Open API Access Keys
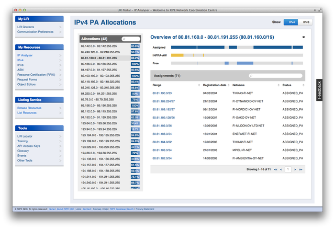Screen dimensions: 335x229 [29, 146]
